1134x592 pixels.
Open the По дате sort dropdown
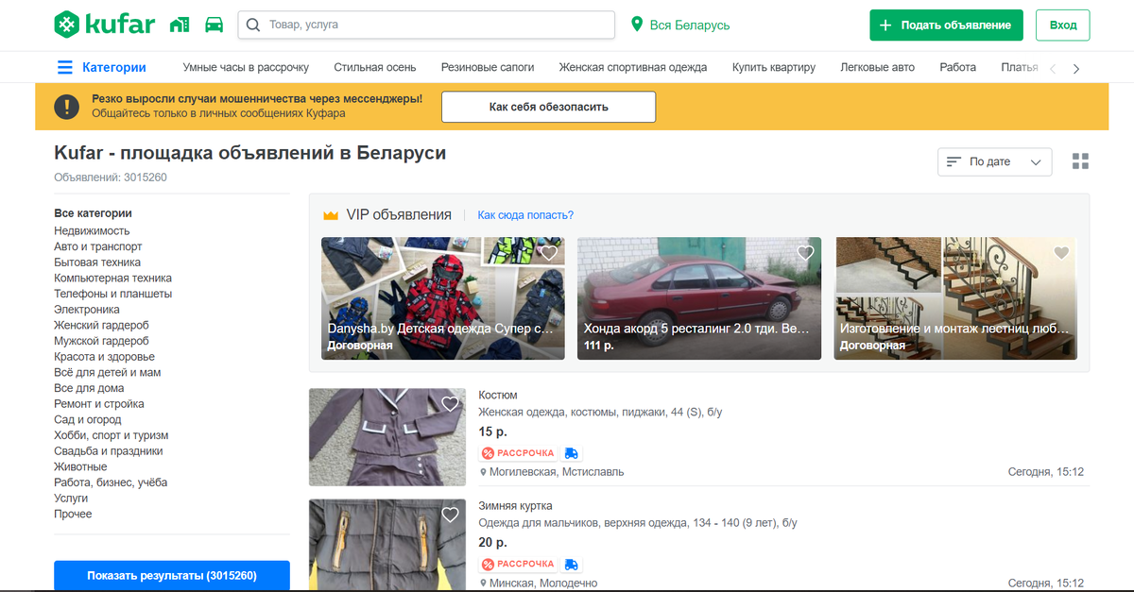coord(994,161)
